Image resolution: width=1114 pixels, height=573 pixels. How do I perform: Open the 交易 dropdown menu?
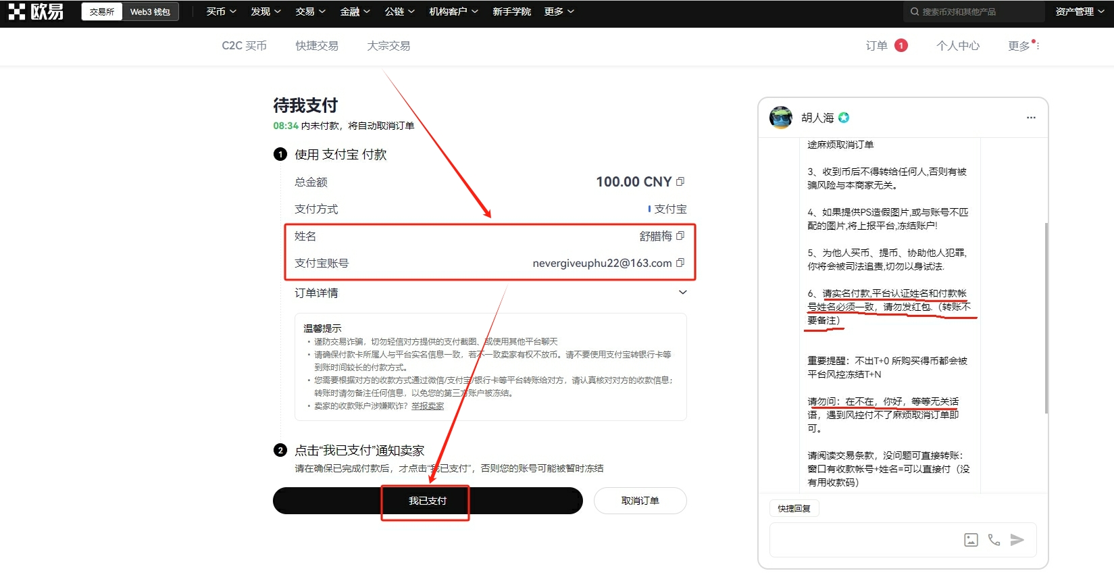[311, 11]
